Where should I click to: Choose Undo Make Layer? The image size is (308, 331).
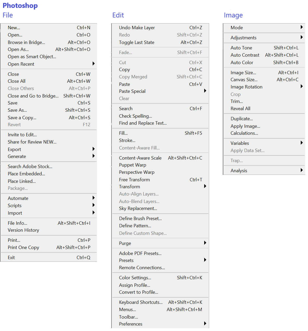(137, 28)
